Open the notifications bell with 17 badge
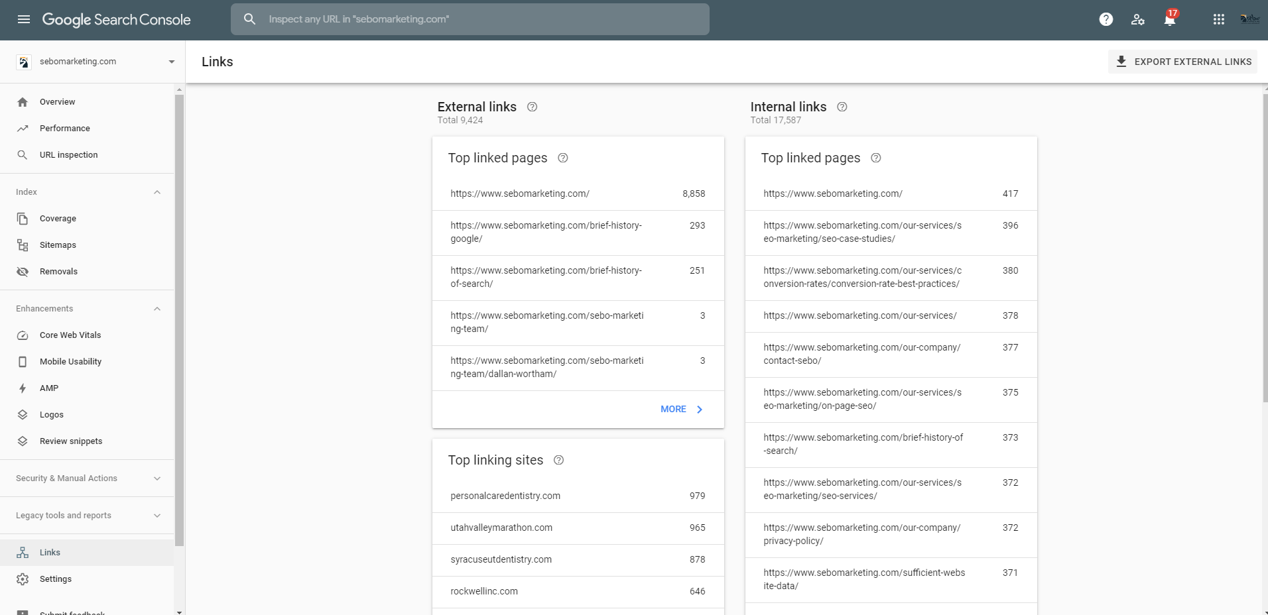 pyautogui.click(x=1170, y=19)
